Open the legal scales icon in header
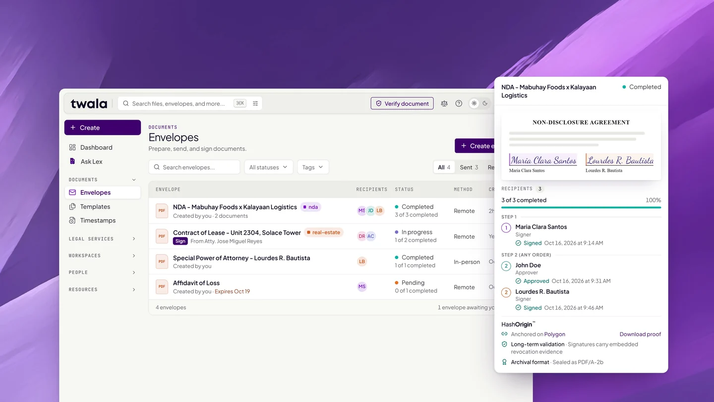The height and width of the screenshot is (402, 714). [x=444, y=104]
